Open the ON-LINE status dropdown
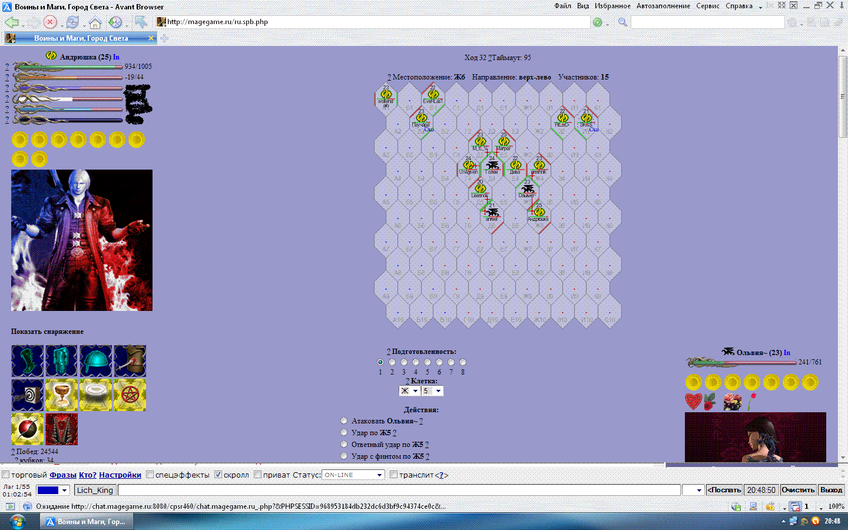This screenshot has height=530, width=848. click(353, 475)
